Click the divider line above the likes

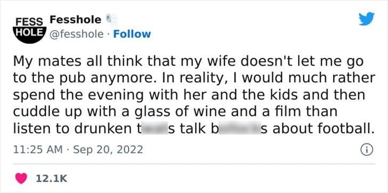click(194, 164)
